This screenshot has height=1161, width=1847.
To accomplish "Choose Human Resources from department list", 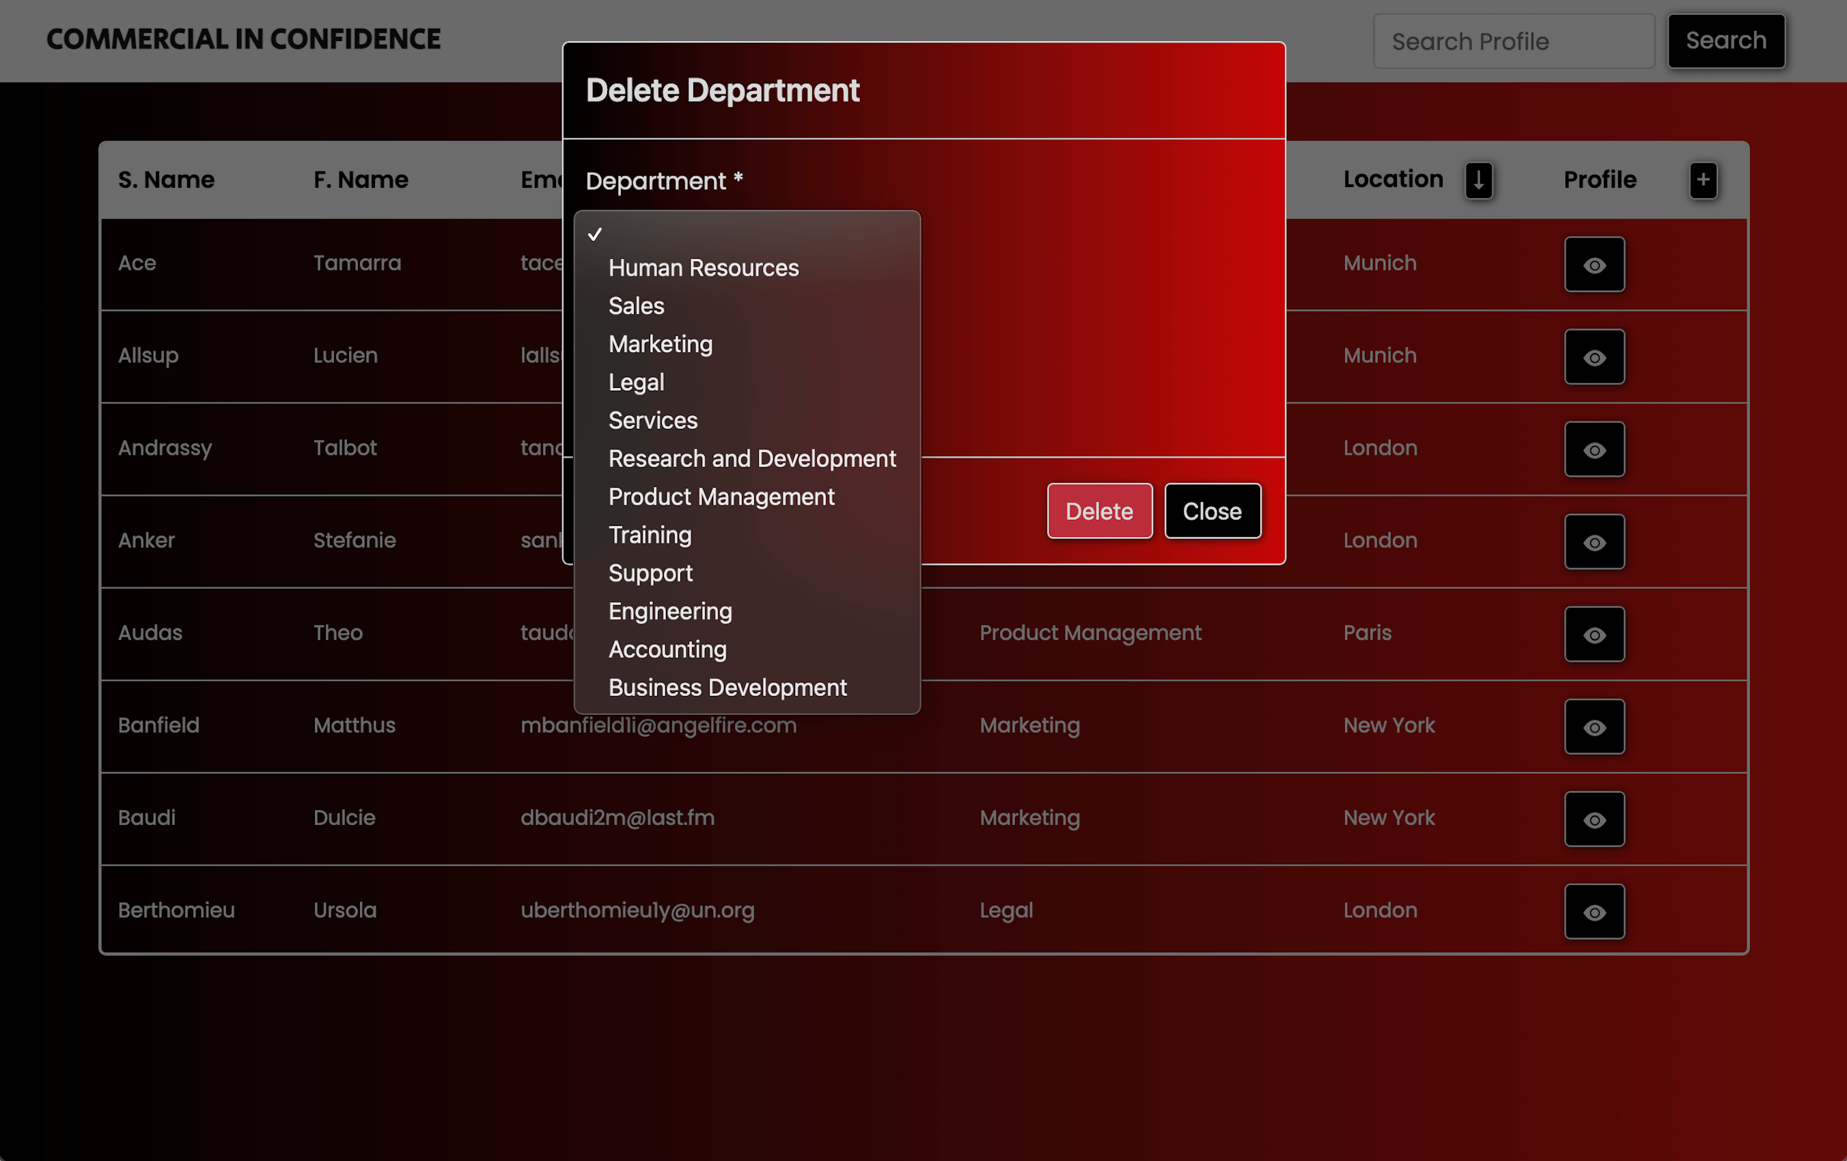I will [x=747, y=268].
